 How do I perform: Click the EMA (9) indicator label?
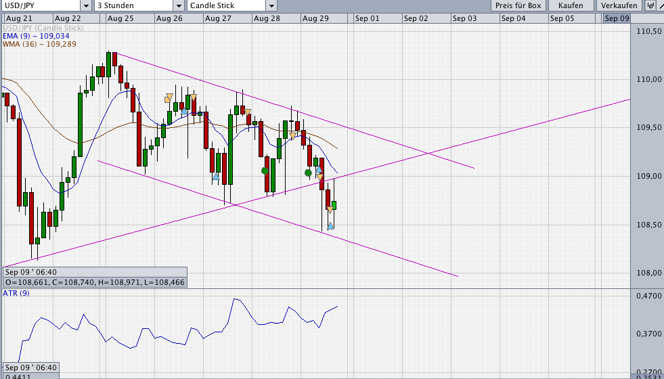[36, 36]
